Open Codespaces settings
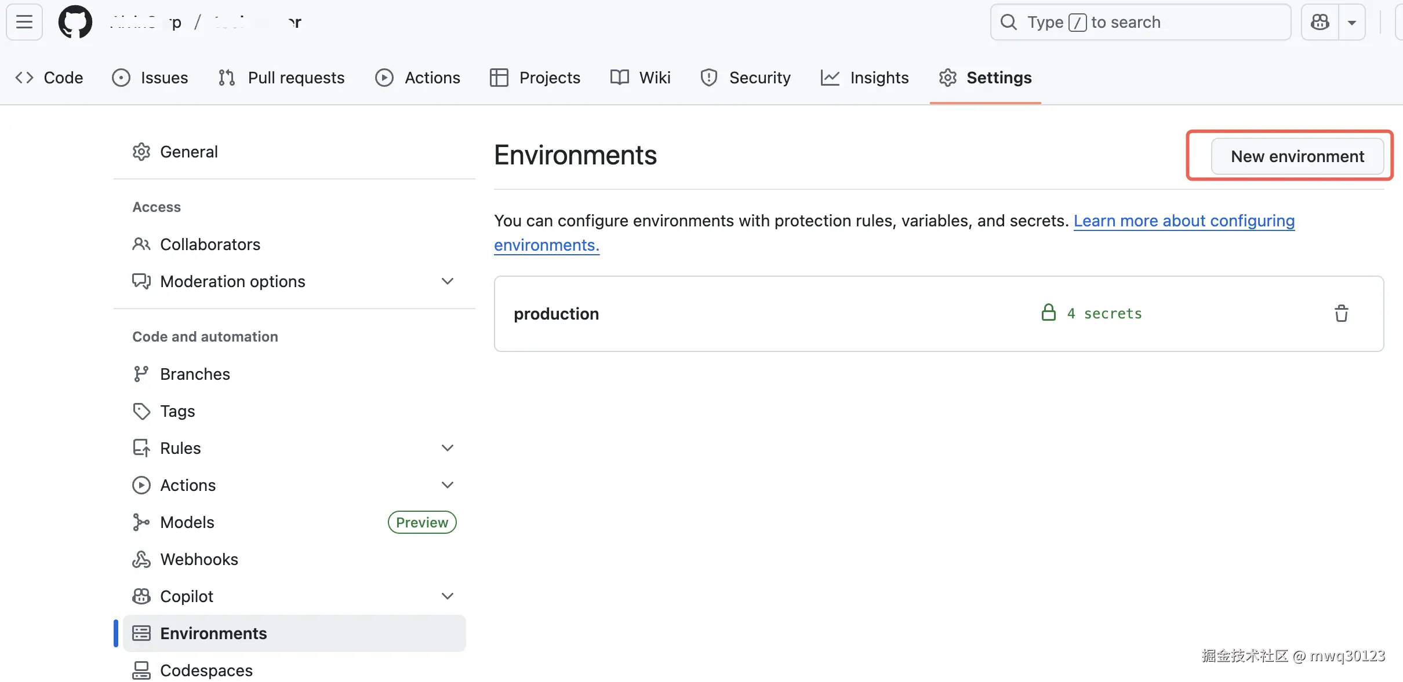Image resolution: width=1403 pixels, height=682 pixels. [x=295, y=670]
